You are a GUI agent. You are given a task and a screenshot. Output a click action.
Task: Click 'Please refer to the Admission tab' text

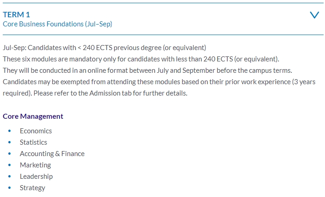pos(111,93)
